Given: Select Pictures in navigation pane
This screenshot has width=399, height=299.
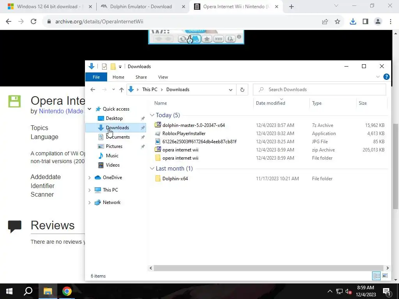Looking at the screenshot, I should [114, 146].
